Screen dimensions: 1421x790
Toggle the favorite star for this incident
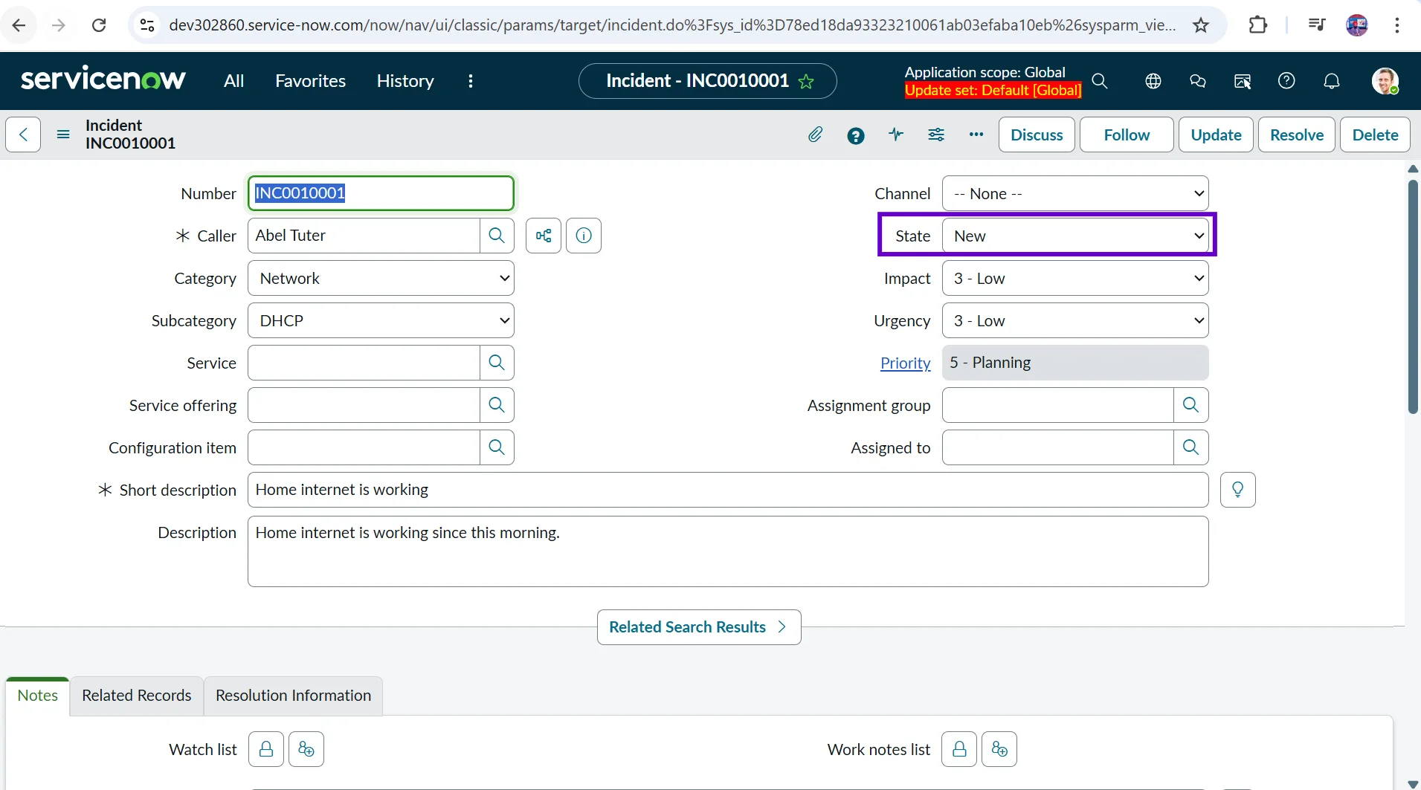[x=806, y=82]
